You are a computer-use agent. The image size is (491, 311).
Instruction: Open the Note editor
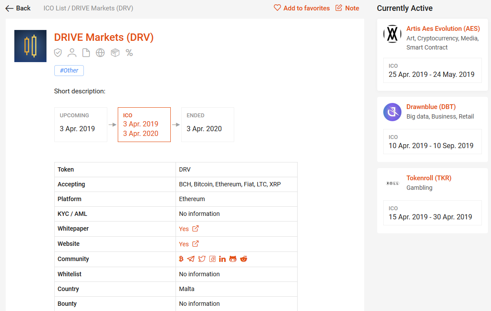[x=347, y=8]
